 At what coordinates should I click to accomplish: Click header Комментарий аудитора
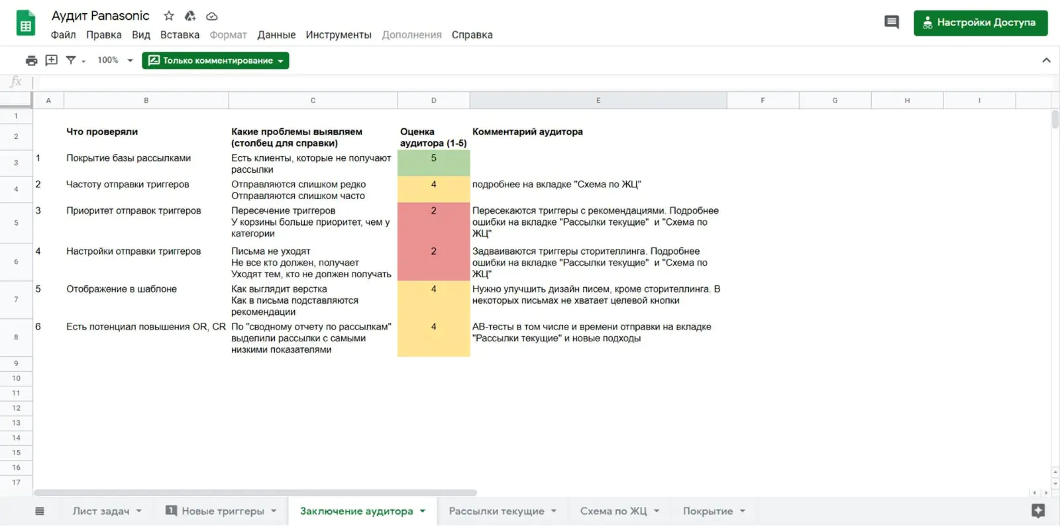coord(527,132)
